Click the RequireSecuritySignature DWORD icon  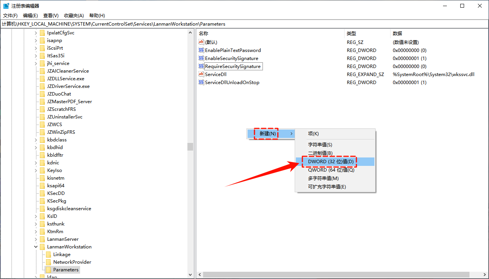201,66
